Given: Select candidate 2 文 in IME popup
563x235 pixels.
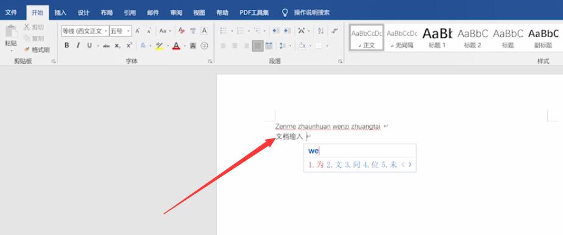Looking at the screenshot, I should coord(335,165).
